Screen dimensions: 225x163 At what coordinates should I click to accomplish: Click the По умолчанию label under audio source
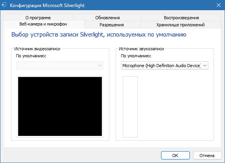(136, 56)
